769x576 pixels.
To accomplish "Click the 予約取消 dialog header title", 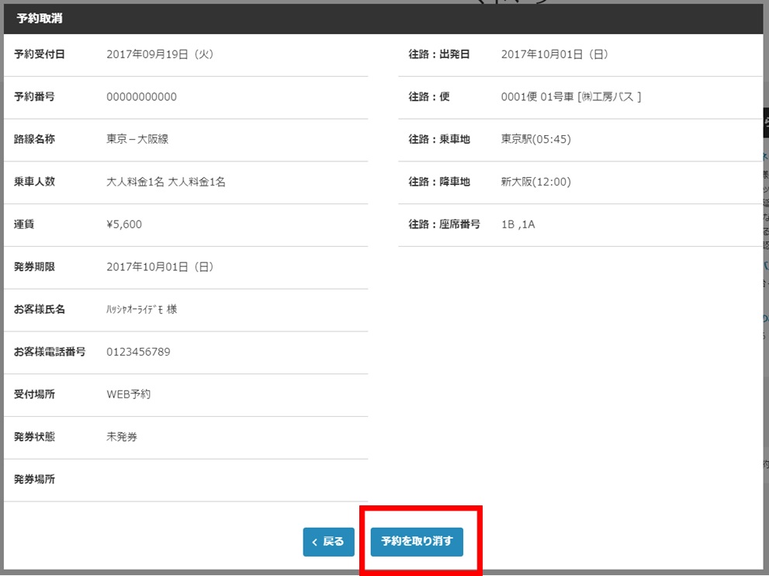I will [x=39, y=19].
